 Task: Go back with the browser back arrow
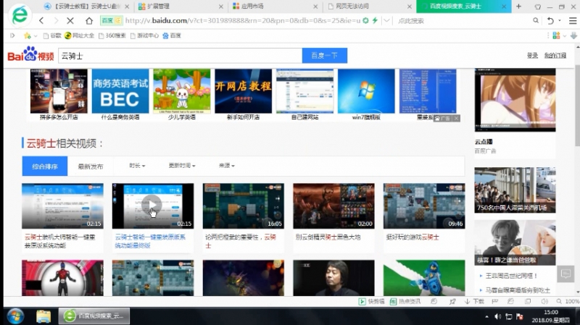click(41, 21)
